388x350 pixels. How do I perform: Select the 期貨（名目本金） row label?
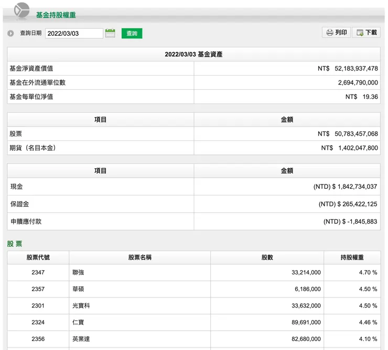click(x=33, y=148)
